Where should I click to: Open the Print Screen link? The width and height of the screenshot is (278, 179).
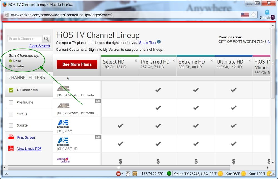26,137
